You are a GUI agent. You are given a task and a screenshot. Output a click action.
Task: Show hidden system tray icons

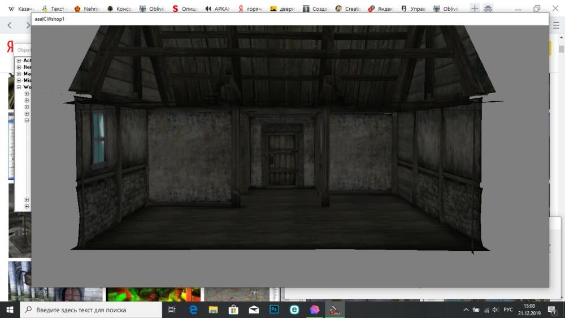coord(466,310)
